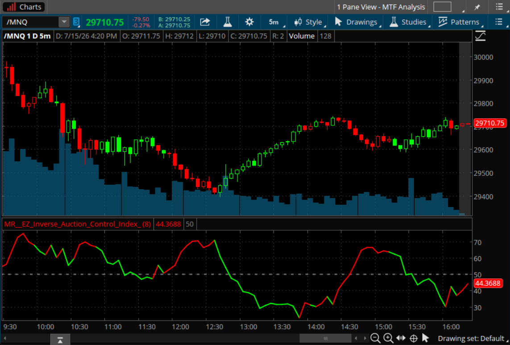This screenshot has width=510, height=345.
Task: Click the price axis scale icon
Action: (x=481, y=36)
